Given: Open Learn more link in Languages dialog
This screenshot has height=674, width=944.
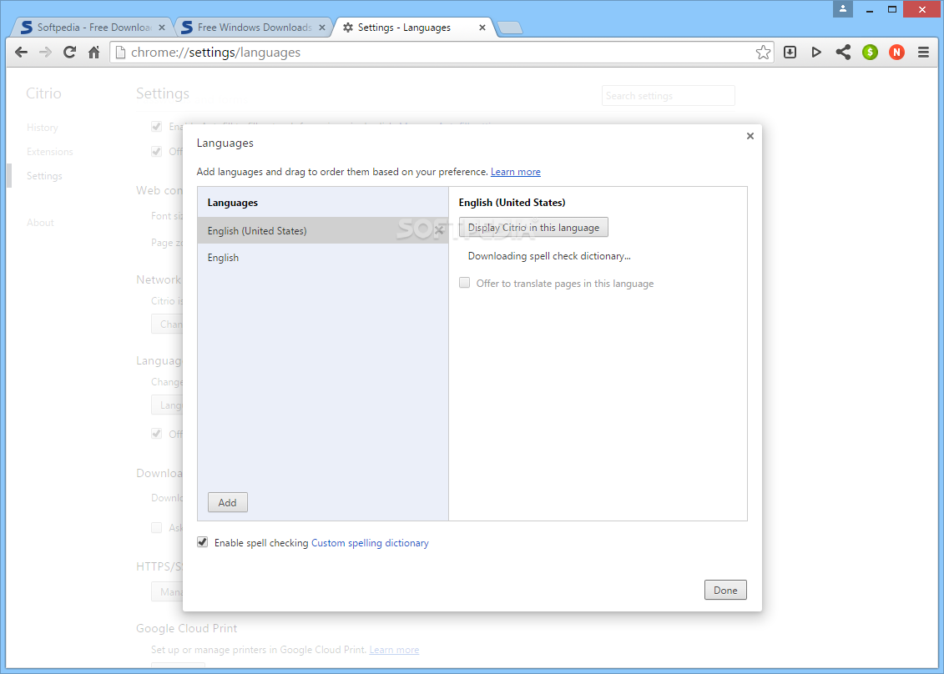Looking at the screenshot, I should point(515,172).
